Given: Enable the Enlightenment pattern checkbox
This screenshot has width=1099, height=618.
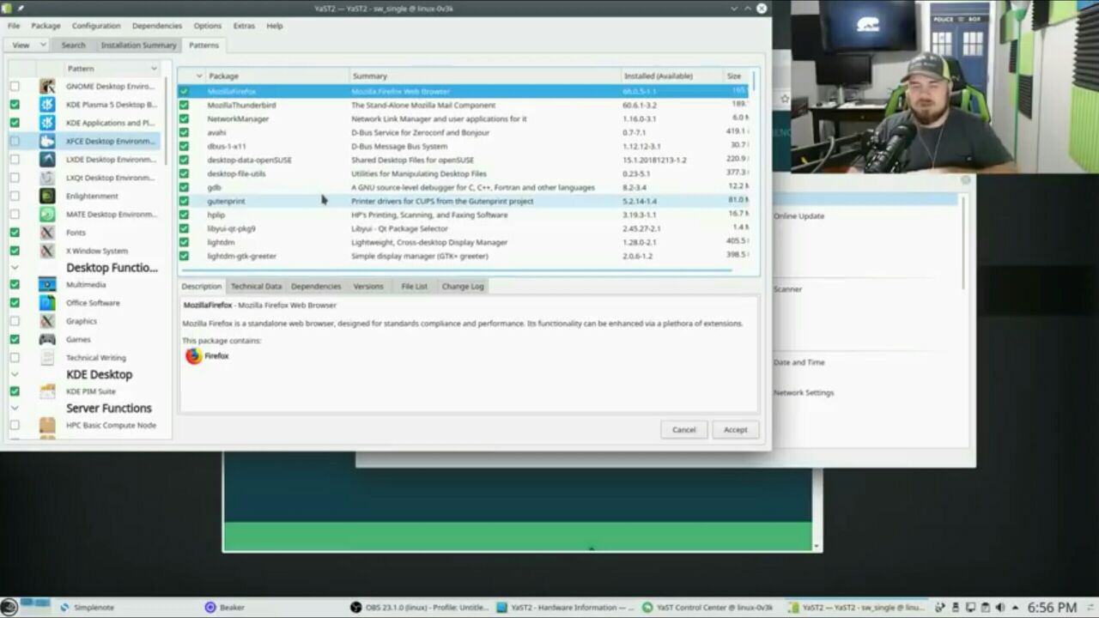Looking at the screenshot, I should [x=15, y=196].
